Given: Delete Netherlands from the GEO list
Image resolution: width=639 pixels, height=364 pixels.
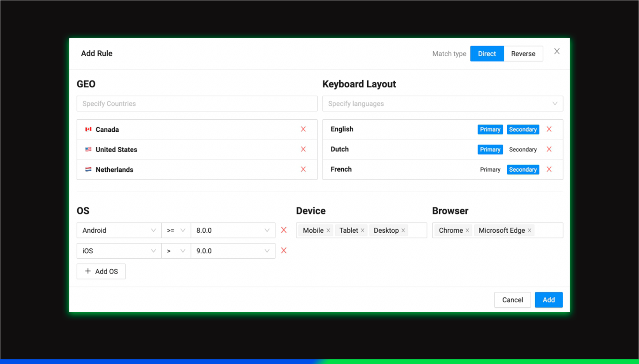Looking at the screenshot, I should [x=303, y=169].
